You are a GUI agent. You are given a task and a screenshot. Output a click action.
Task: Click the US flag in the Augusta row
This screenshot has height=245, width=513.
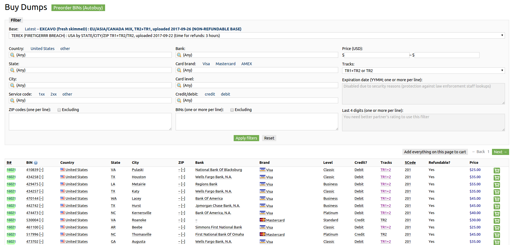[63, 241]
